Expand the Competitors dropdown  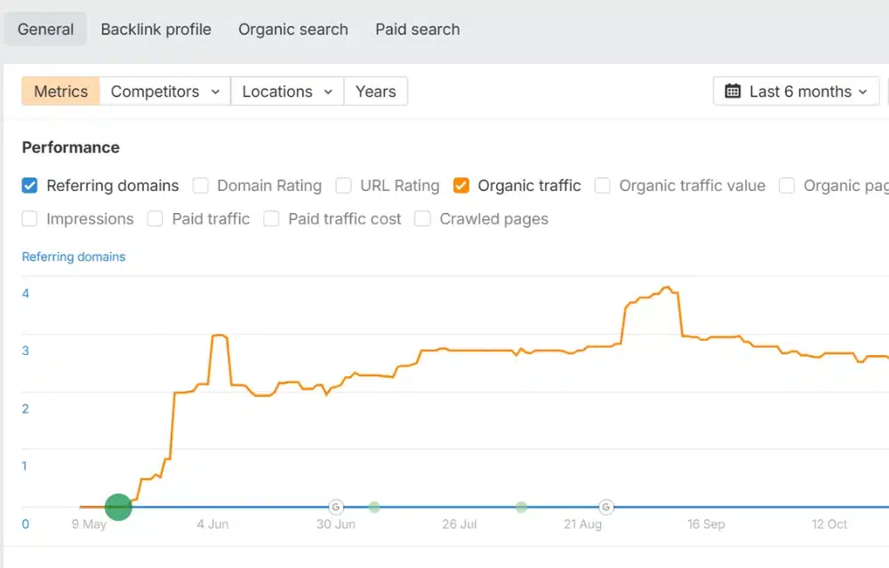(165, 91)
